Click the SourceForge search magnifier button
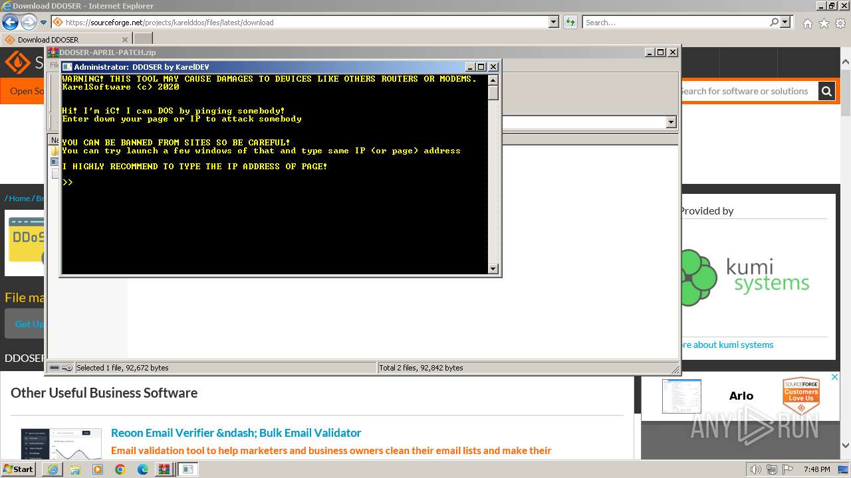This screenshot has height=478, width=851. pyautogui.click(x=826, y=91)
